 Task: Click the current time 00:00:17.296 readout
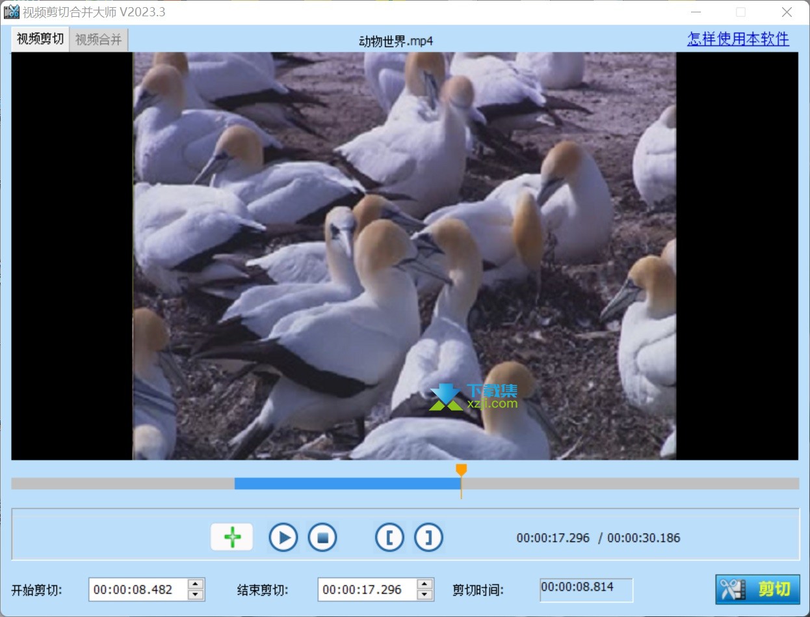point(553,538)
